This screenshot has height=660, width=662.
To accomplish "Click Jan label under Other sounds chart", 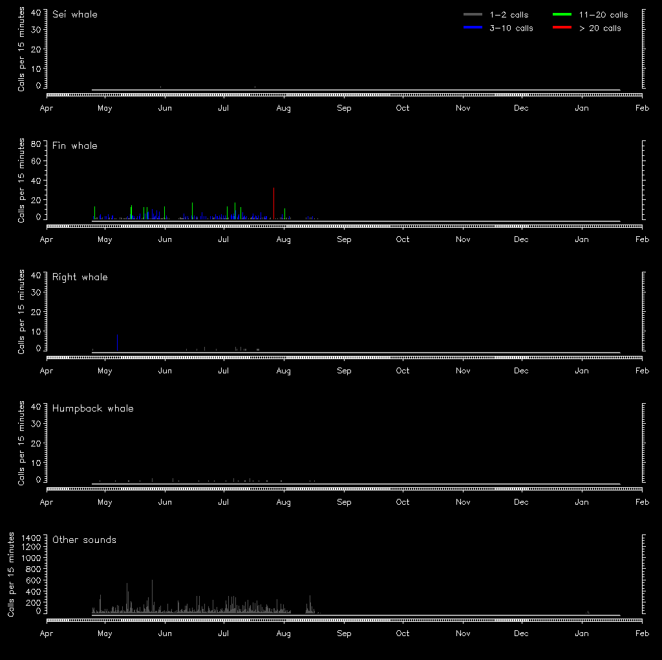I will point(582,633).
